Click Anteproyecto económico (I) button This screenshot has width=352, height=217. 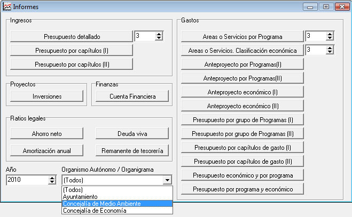[243, 92]
